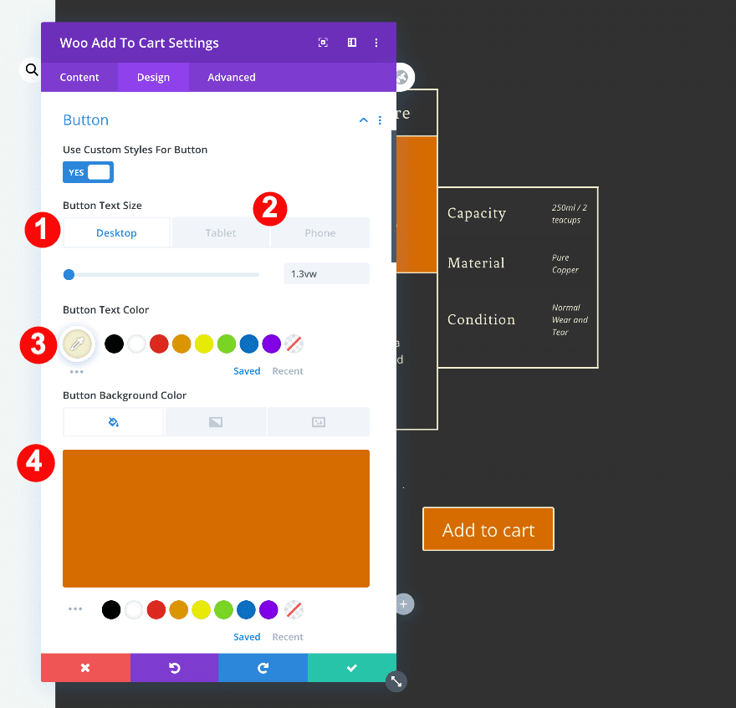Screen dimensions: 736x708
Task: Switch to the Content tab
Action: coord(79,78)
